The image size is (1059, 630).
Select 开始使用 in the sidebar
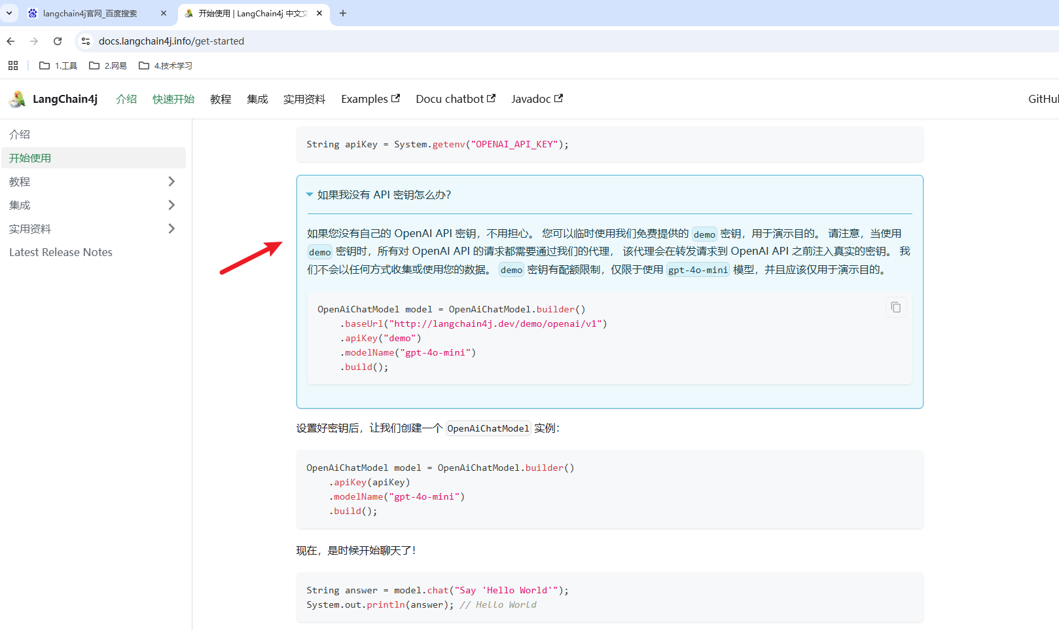(x=94, y=158)
